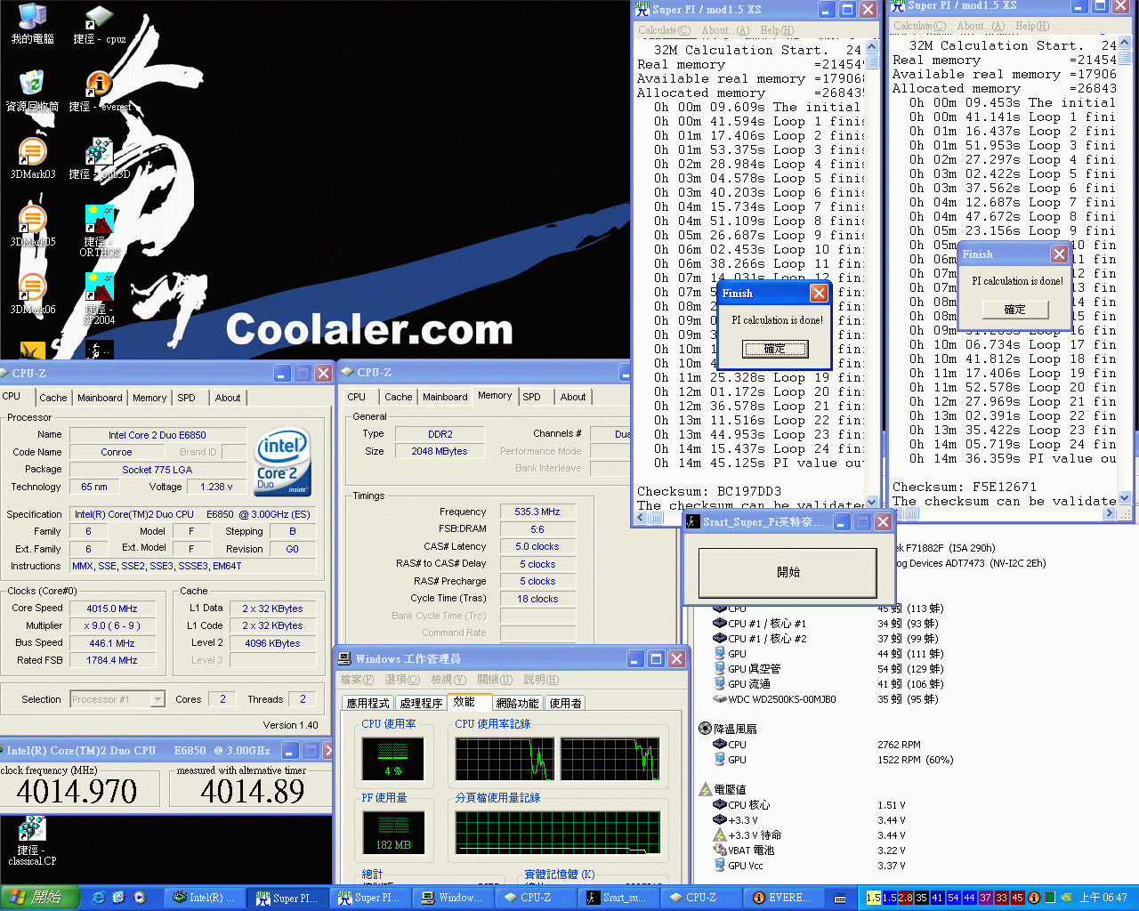Switch to Window... Task Manager taskbar button
This screenshot has height=911, width=1139.
tap(452, 898)
